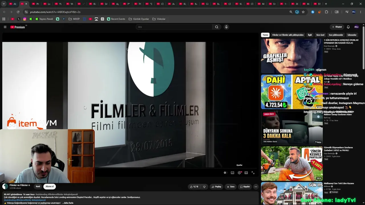Viewport: 365px width, 205px height.
Task: Open the video player settings gear
Action: (x=239, y=173)
